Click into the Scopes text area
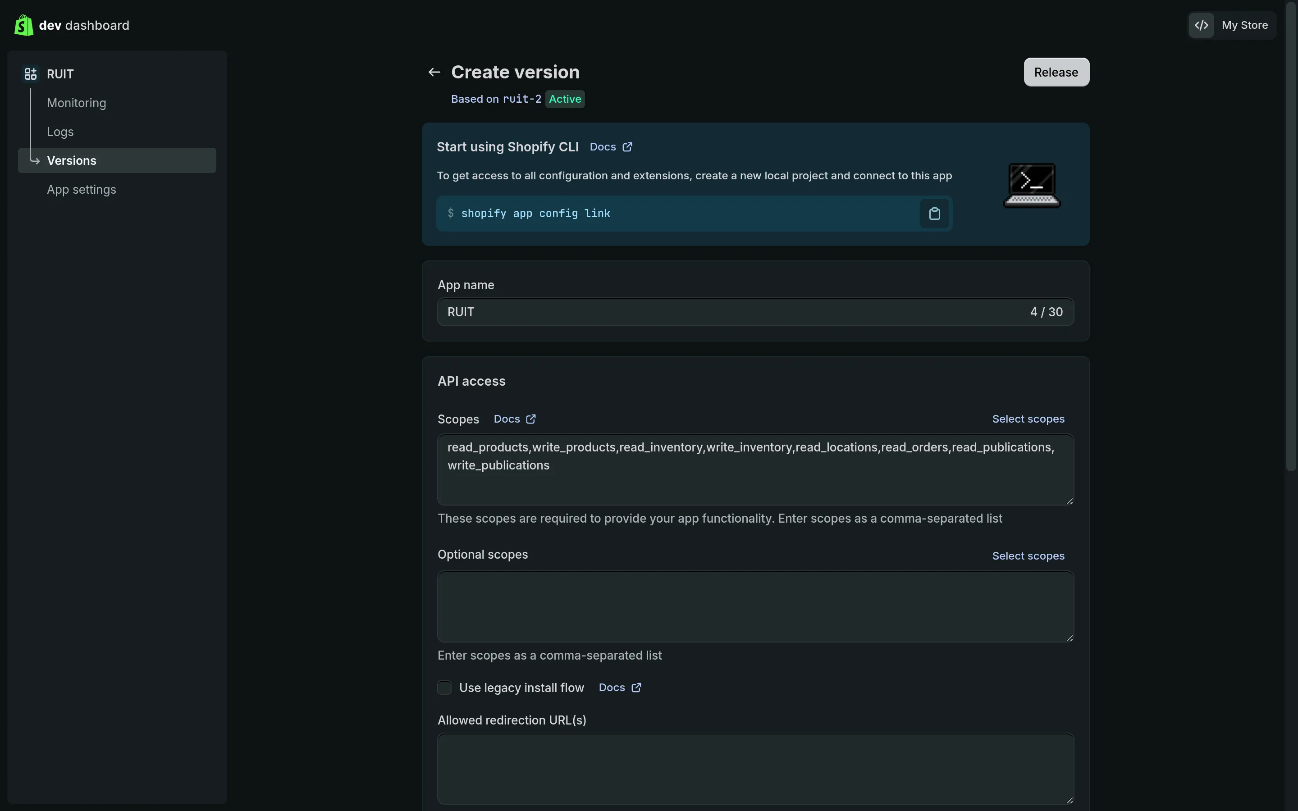Viewport: 1298px width, 811px height. coord(755,469)
